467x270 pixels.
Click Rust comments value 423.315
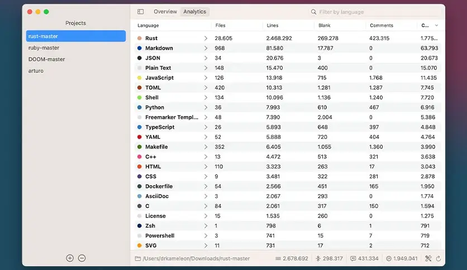click(379, 38)
